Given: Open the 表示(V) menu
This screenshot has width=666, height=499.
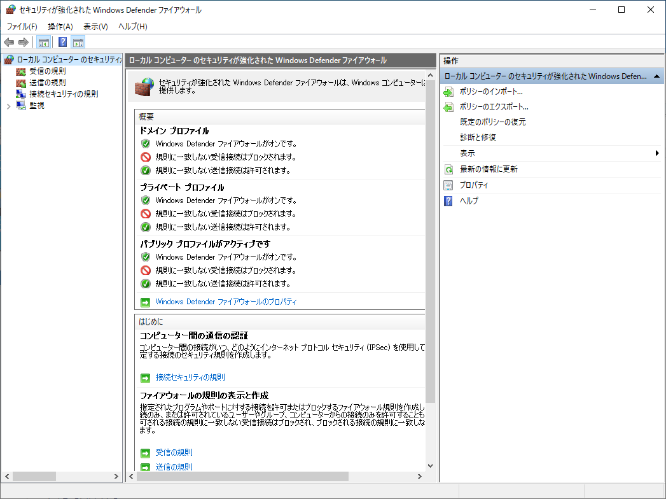Looking at the screenshot, I should 95,26.
